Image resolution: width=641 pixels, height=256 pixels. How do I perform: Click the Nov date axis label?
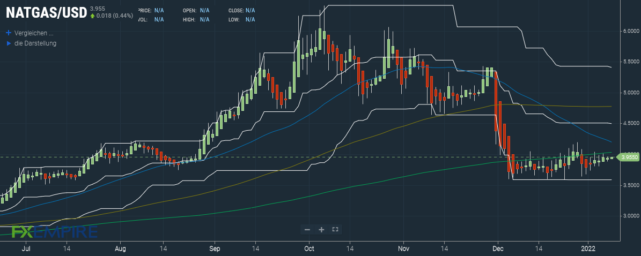[403, 248]
